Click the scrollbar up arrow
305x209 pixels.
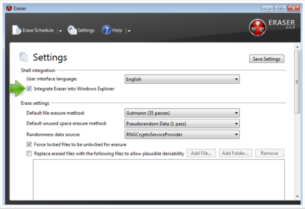pyautogui.click(x=297, y=47)
